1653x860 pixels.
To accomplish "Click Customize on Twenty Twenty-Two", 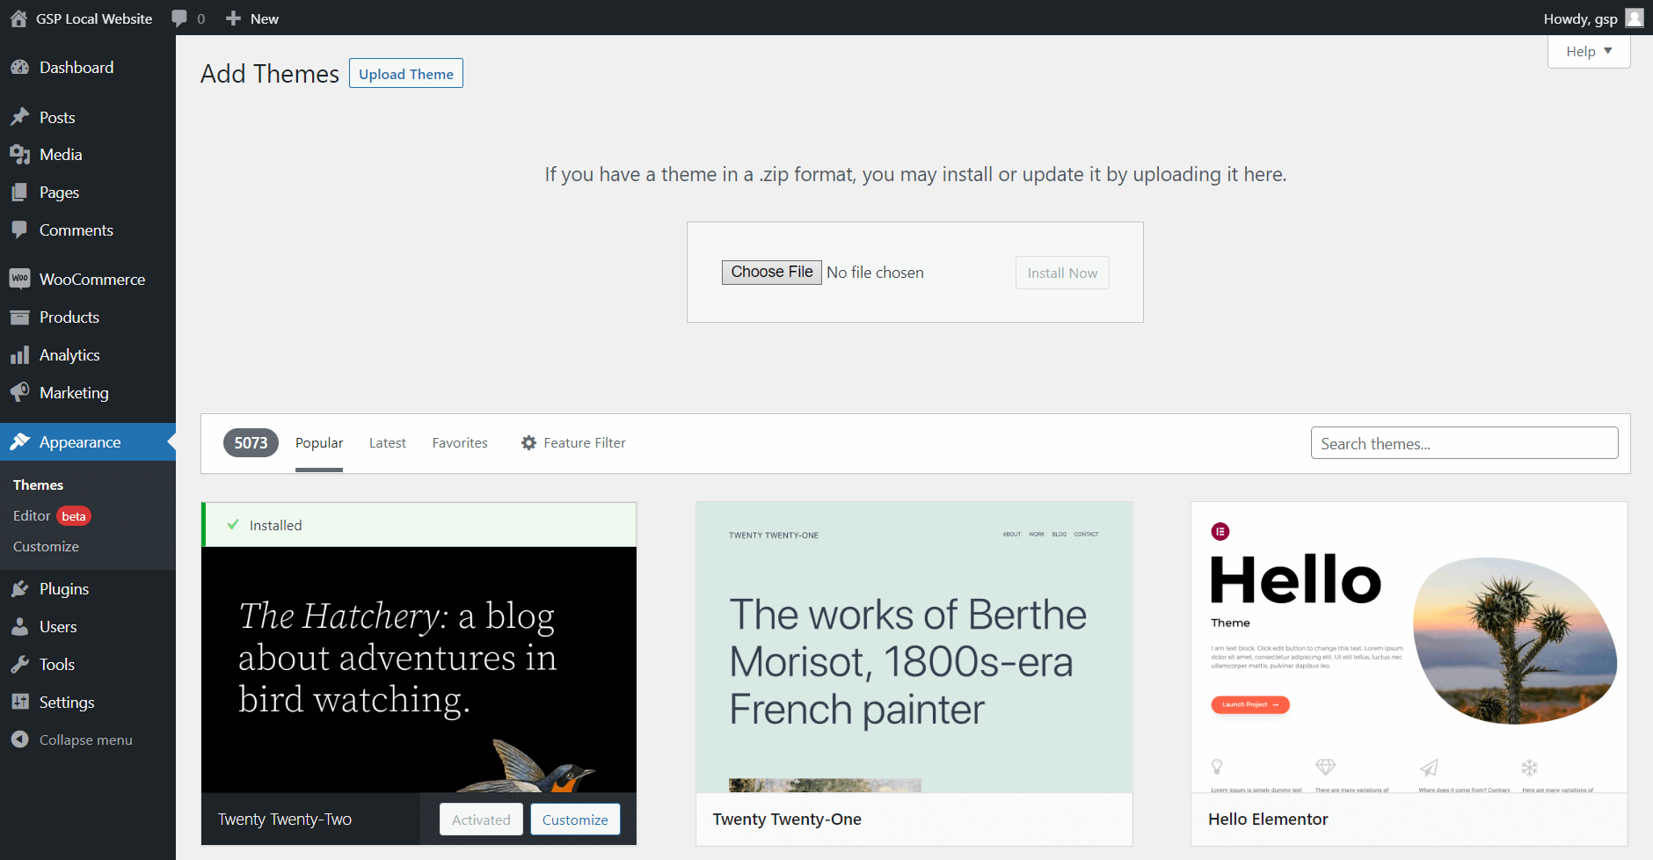I will [575, 819].
